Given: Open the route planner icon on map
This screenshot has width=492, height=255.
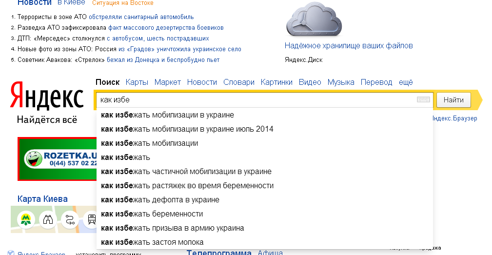Looking at the screenshot, I should point(70,219).
